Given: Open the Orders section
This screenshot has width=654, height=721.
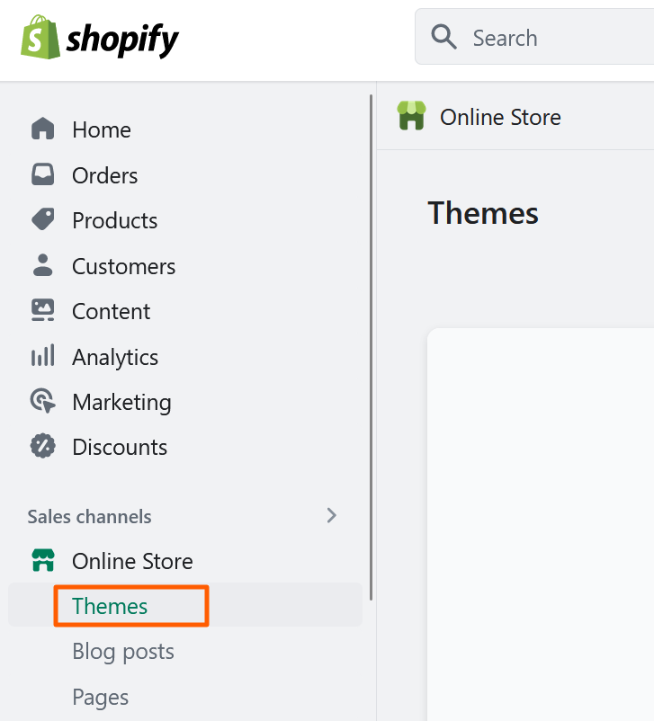Looking at the screenshot, I should [105, 175].
